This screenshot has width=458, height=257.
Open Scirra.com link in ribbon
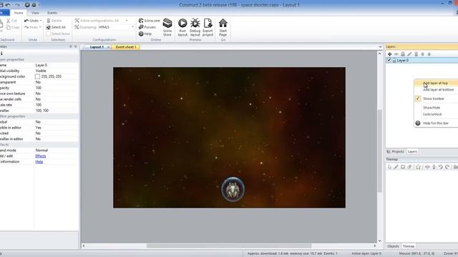click(150, 21)
